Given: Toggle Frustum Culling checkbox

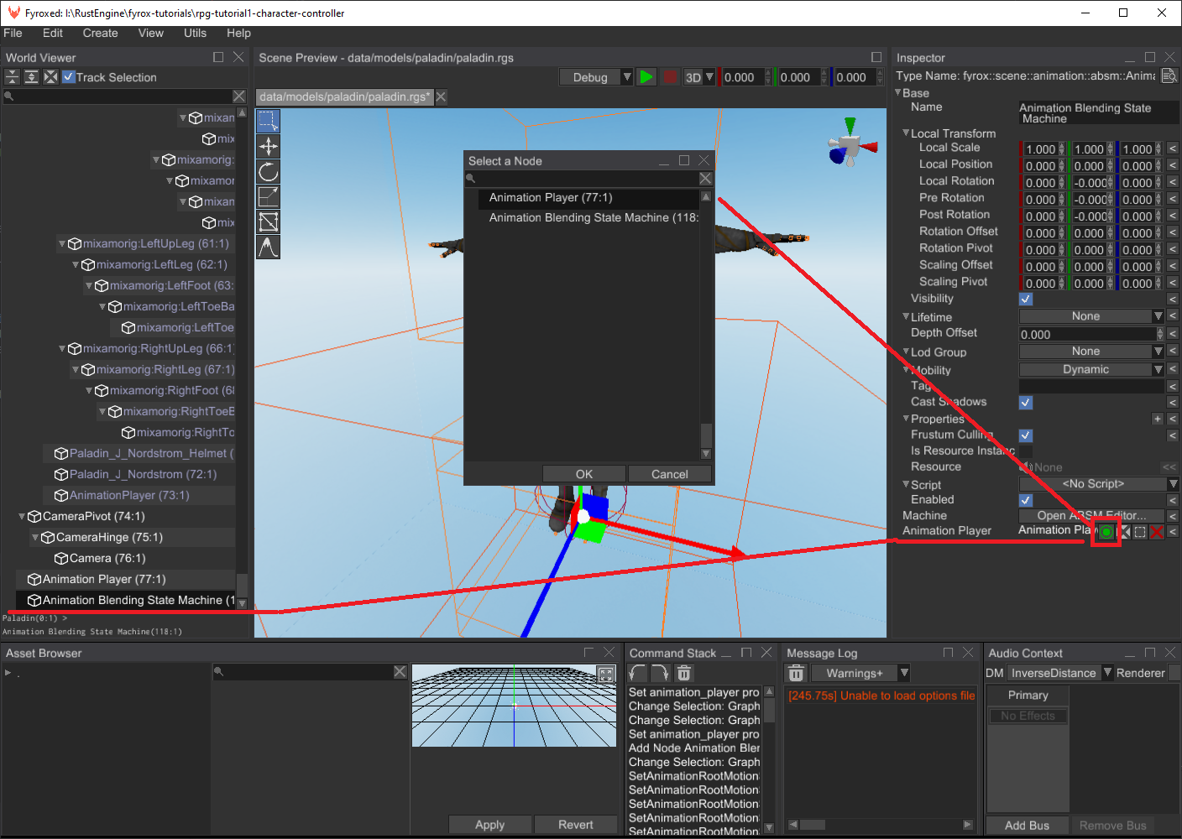Looking at the screenshot, I should tap(1026, 435).
